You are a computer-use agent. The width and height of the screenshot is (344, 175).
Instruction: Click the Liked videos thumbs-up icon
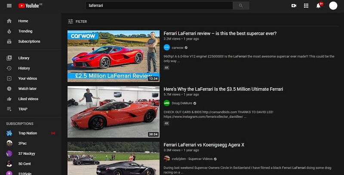[9, 99]
